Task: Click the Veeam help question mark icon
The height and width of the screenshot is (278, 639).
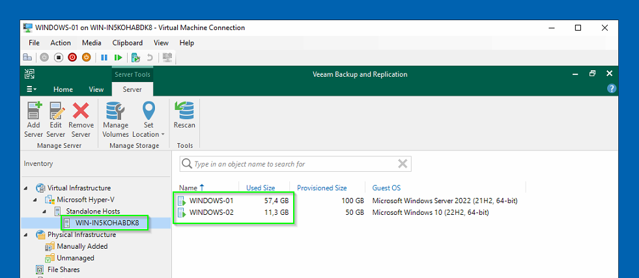Action: [x=611, y=89]
